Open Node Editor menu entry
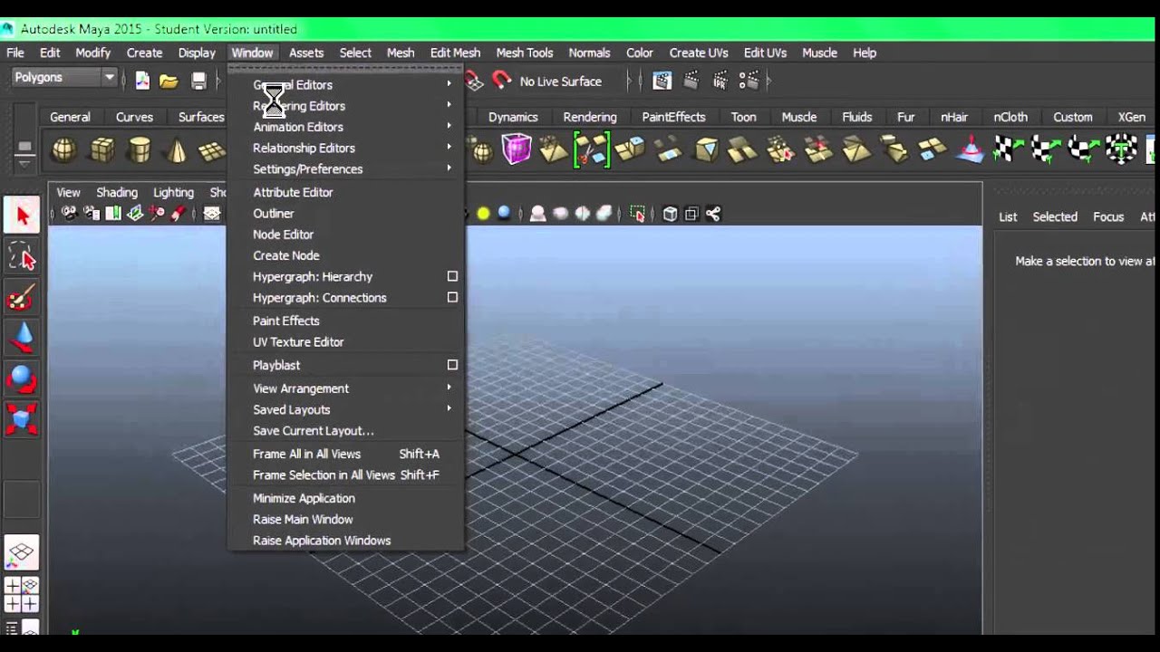The height and width of the screenshot is (652, 1160). pos(345,235)
